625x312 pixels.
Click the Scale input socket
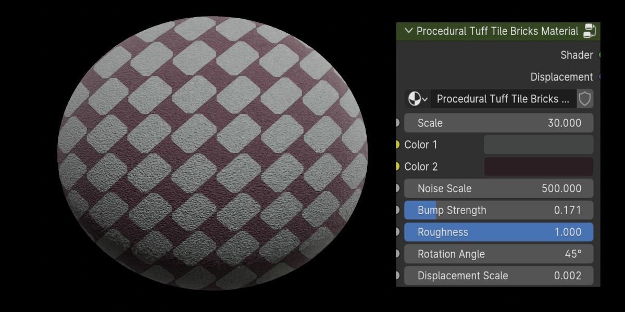click(397, 123)
